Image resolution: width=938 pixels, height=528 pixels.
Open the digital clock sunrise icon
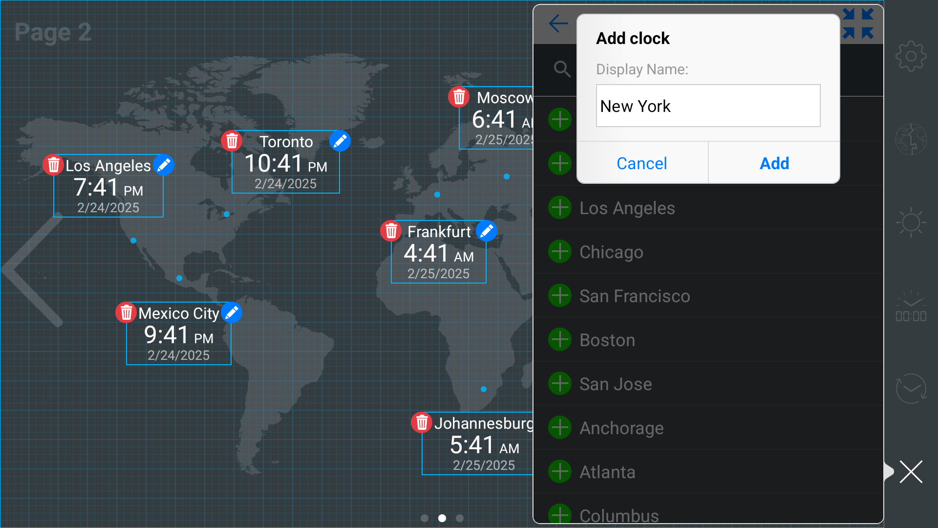tap(911, 307)
